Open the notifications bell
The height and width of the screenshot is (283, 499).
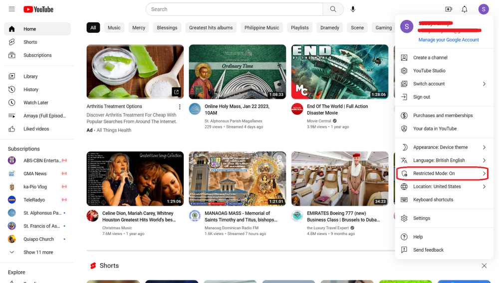tap(464, 9)
